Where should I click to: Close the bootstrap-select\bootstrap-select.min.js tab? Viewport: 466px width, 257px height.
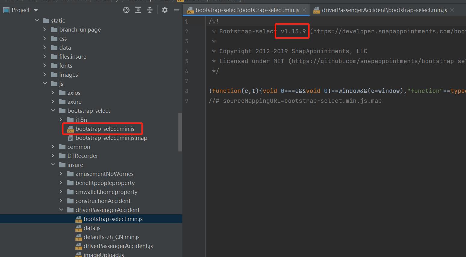pyautogui.click(x=304, y=10)
